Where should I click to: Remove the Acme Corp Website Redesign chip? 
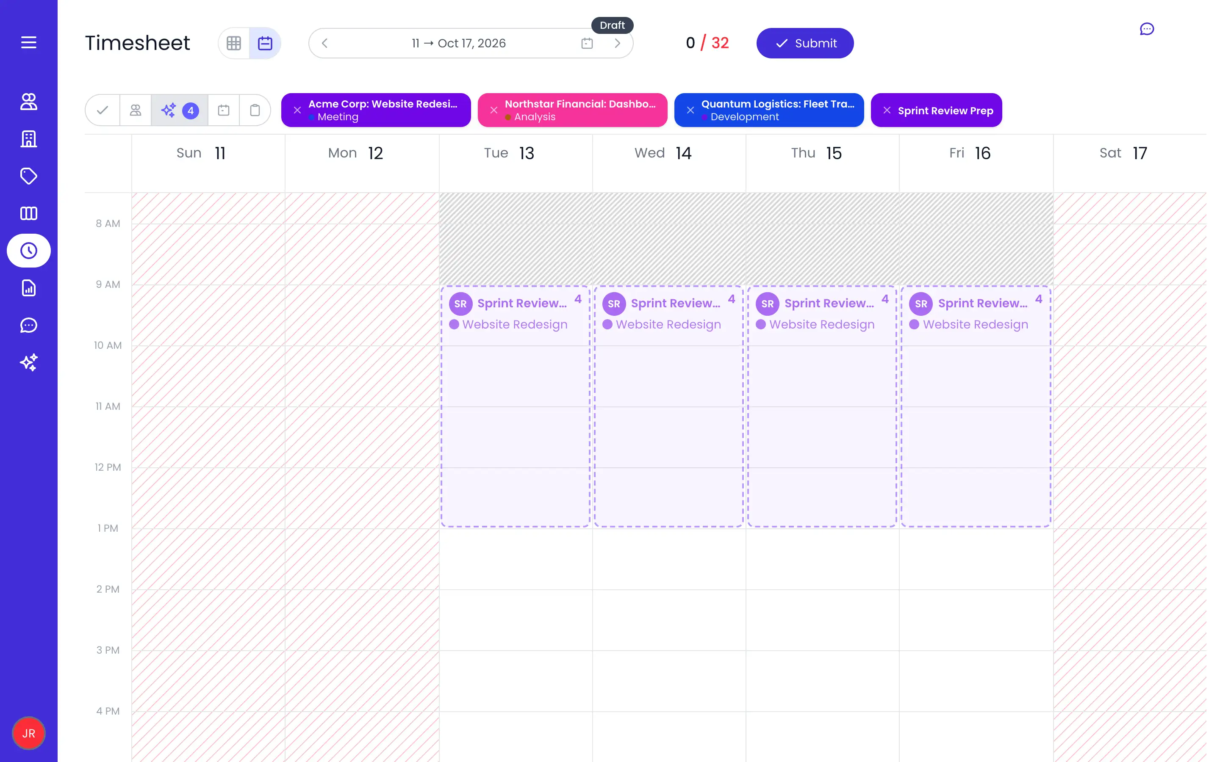(x=297, y=110)
